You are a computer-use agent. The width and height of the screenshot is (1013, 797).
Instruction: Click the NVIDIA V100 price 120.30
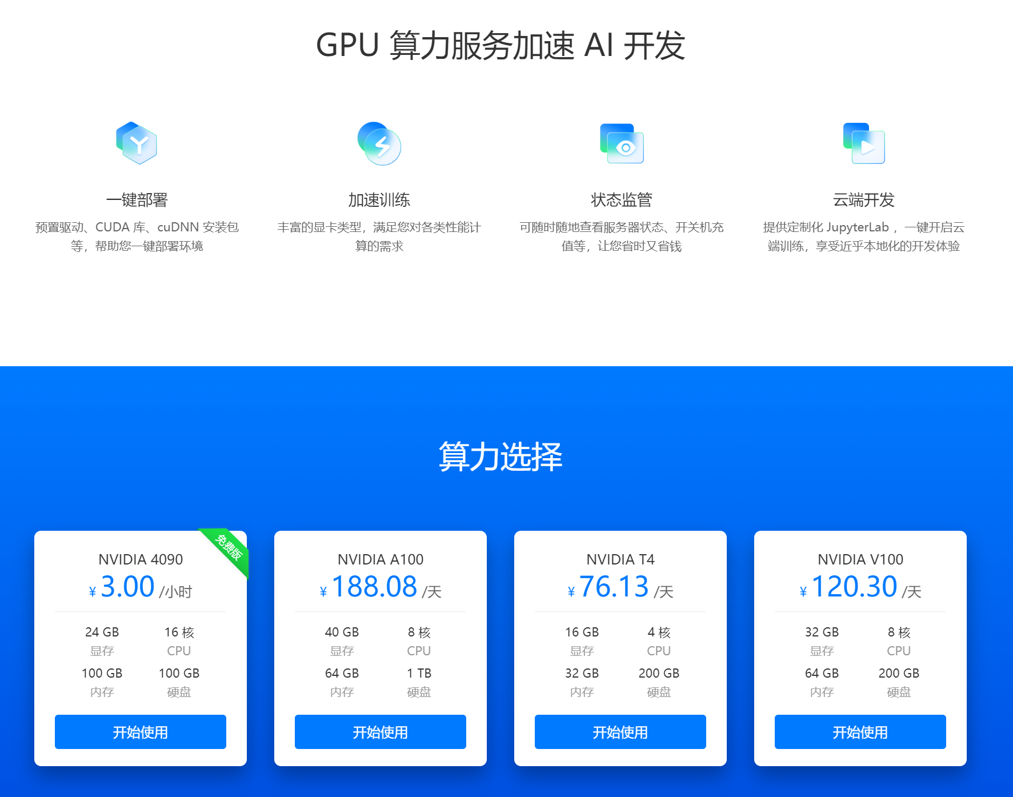point(854,587)
